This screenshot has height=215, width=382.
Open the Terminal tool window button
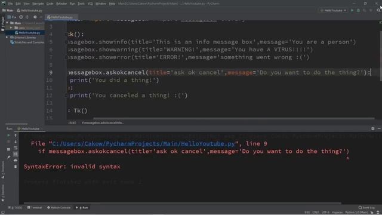(x=35, y=208)
